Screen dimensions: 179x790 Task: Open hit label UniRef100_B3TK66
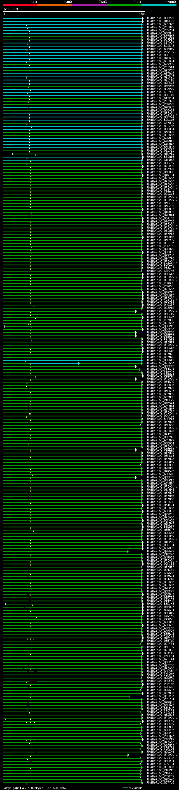coord(161,339)
